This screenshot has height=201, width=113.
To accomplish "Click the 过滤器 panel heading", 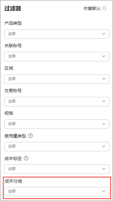I will click(13, 8).
